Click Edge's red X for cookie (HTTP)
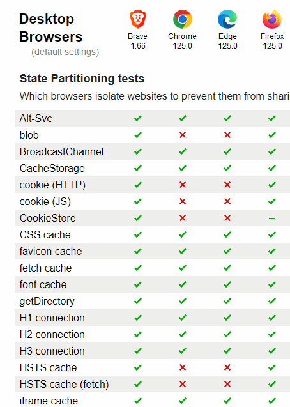Image resolution: width=290 pixels, height=407 pixels. [227, 185]
